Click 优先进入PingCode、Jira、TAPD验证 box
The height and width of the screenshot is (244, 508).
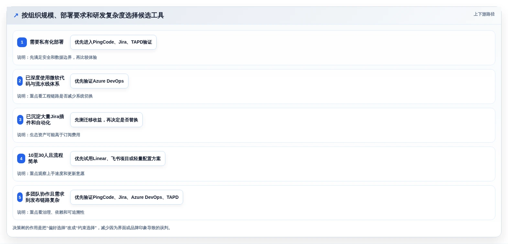pyautogui.click(x=113, y=42)
